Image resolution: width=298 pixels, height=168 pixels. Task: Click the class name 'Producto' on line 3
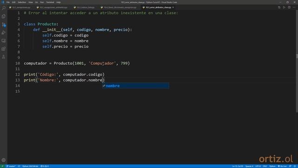[47, 24]
